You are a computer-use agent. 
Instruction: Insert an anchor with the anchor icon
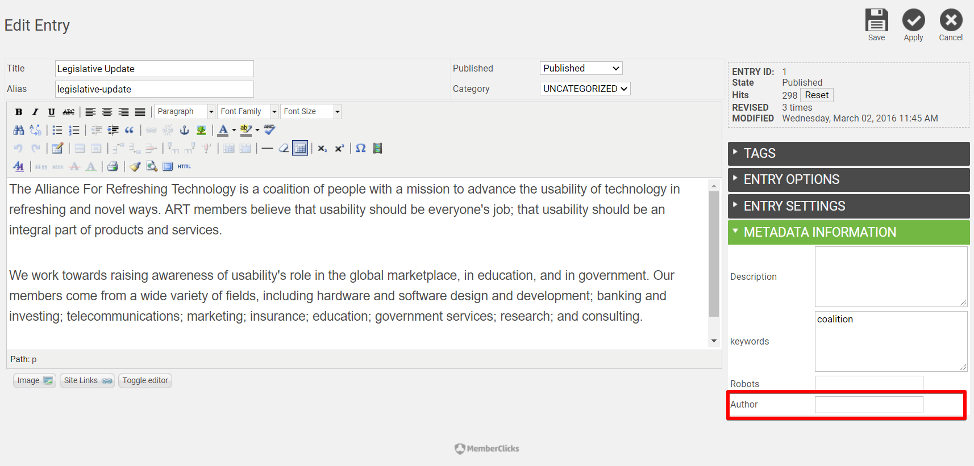[184, 130]
